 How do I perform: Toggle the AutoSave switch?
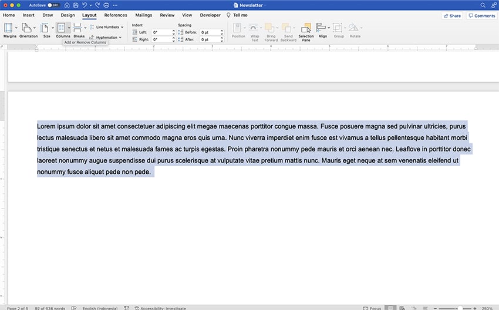point(53,5)
